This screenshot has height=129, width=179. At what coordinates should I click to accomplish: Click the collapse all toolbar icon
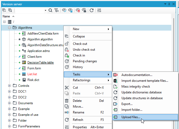4,10
